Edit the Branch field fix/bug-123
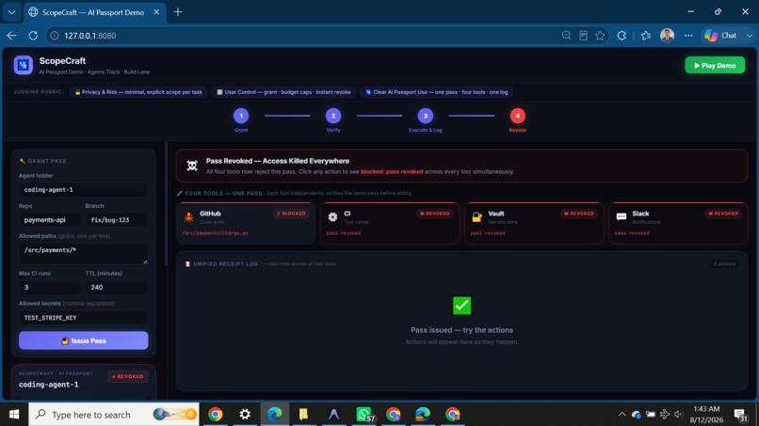 pos(117,219)
